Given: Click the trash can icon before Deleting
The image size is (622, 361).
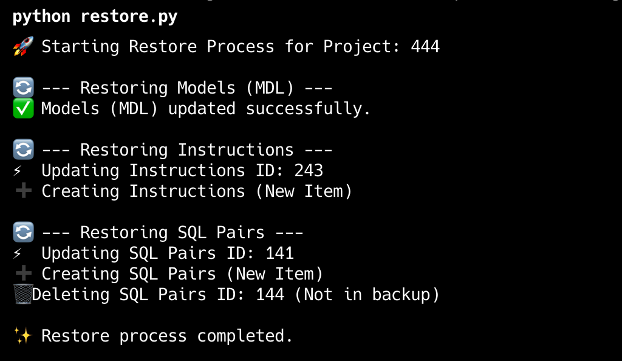Looking at the screenshot, I should (x=22, y=295).
